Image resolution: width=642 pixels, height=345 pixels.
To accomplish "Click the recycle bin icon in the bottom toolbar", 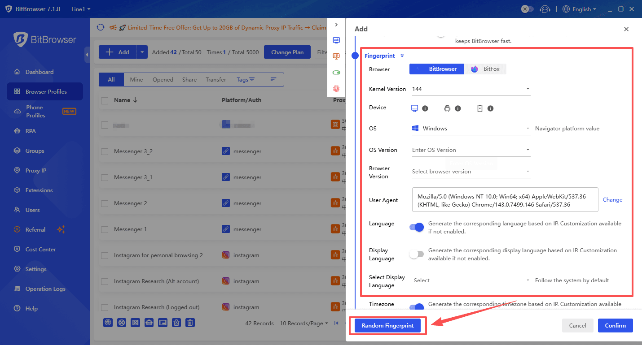I will (176, 323).
